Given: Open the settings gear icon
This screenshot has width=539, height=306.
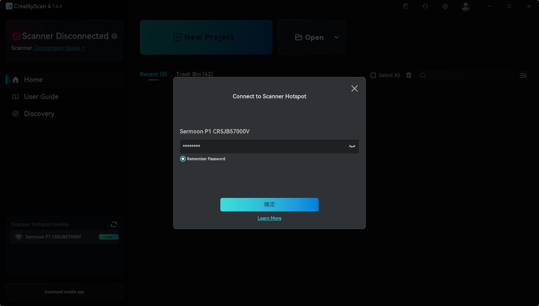Looking at the screenshot, I should [x=445, y=6].
